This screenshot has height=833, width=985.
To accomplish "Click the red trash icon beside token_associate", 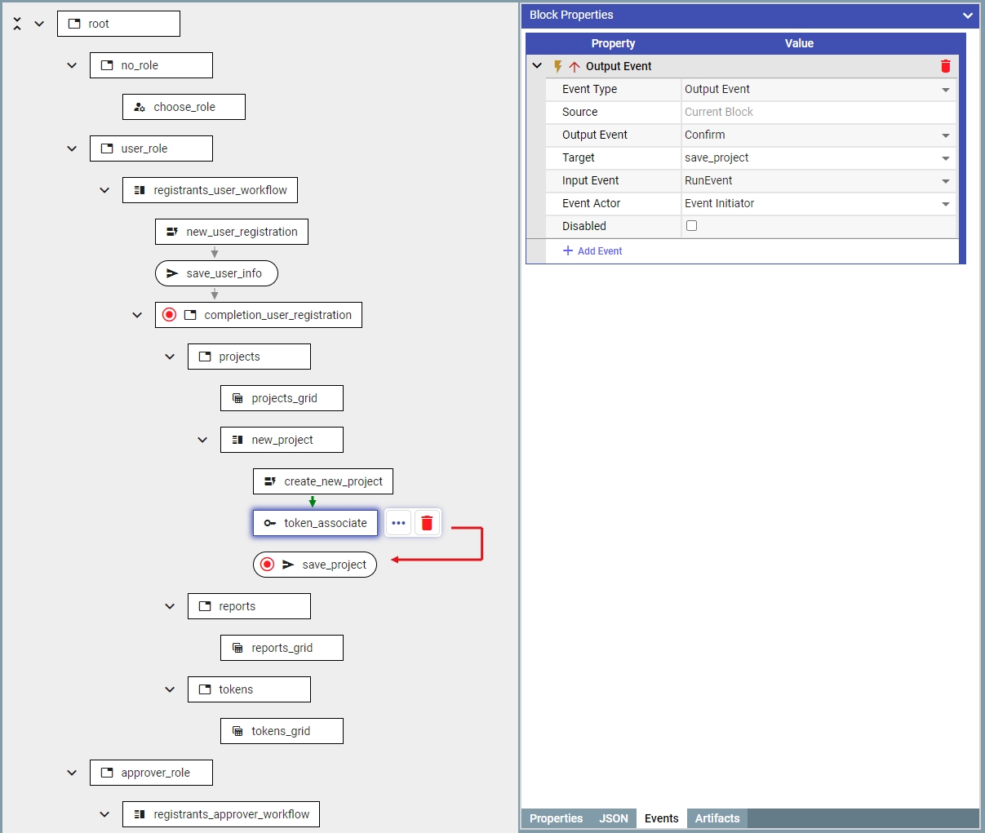I will (427, 523).
